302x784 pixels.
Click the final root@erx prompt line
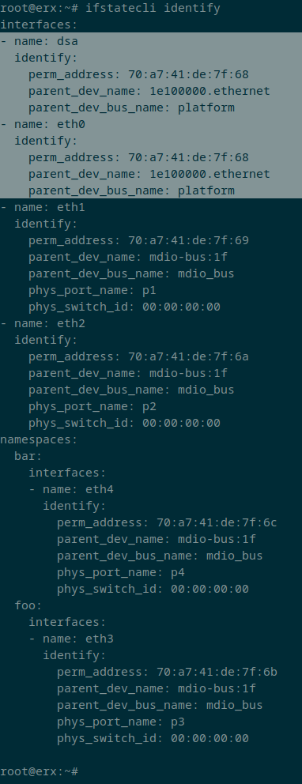(39, 771)
